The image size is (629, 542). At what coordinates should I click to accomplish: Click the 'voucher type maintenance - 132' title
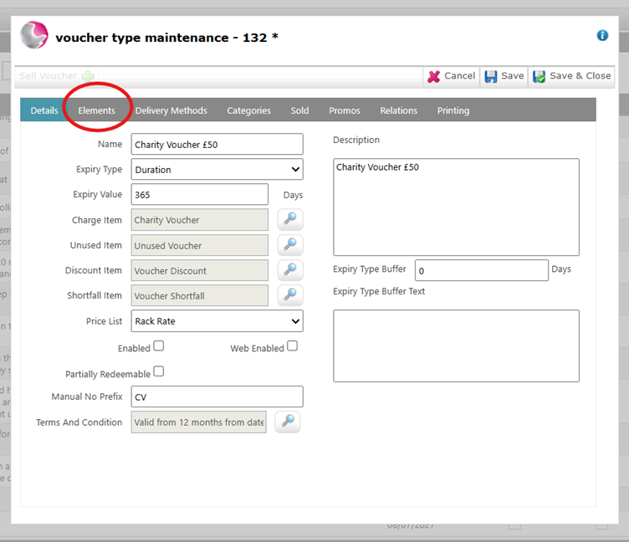point(167,38)
